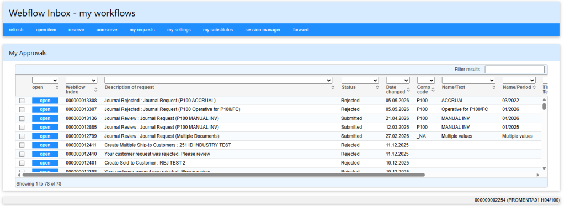Image resolution: width=565 pixels, height=206 pixels.
Task: Tick checkbox for request 000000013308
Action: click(22, 101)
